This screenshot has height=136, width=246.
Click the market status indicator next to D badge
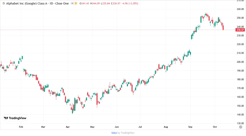(72, 3)
